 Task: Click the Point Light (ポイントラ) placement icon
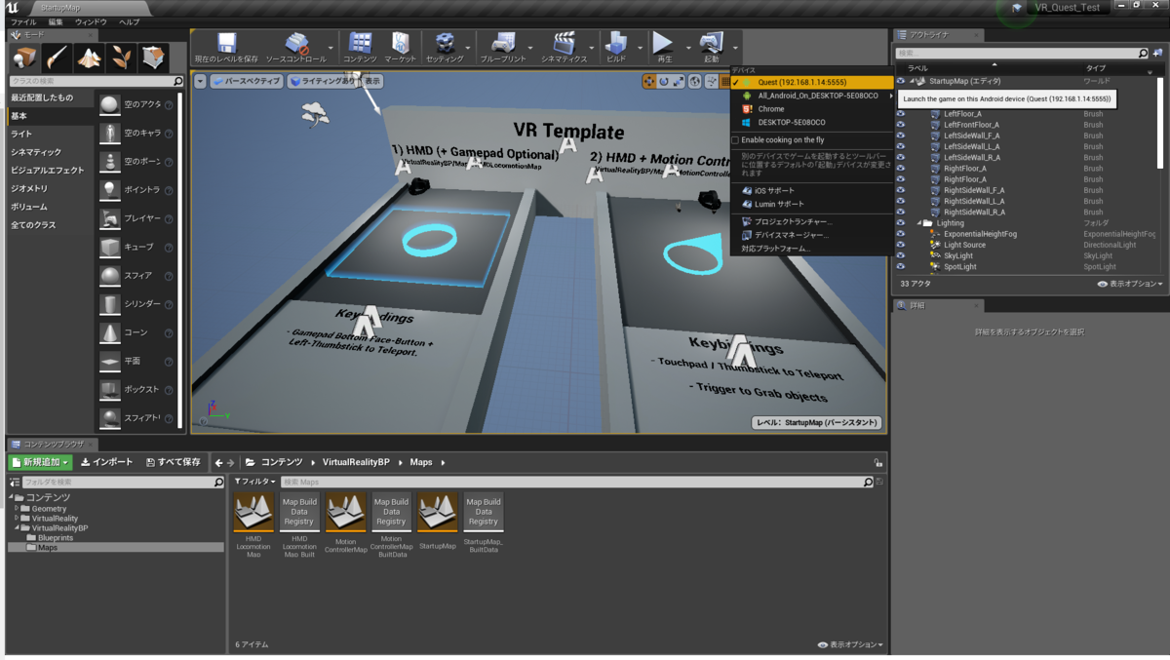pyautogui.click(x=110, y=190)
